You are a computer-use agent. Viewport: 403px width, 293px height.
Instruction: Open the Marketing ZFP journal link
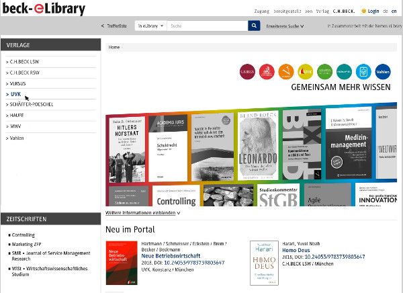point(26,244)
